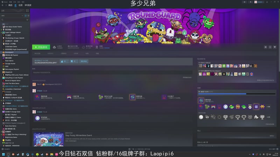280x157 pixels.
Task: Click the play time clock icon
Action: (83, 47)
